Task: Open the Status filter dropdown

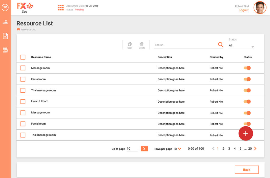Action: (241, 46)
